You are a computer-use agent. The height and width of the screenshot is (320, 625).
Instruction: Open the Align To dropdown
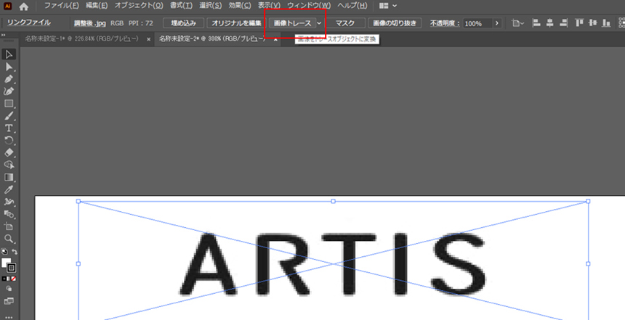(x=518, y=23)
